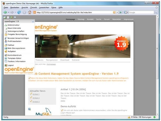This screenshot has width=161, height=121.
Task: Open the Extranet tab below the banner
Action: pos(76,60)
